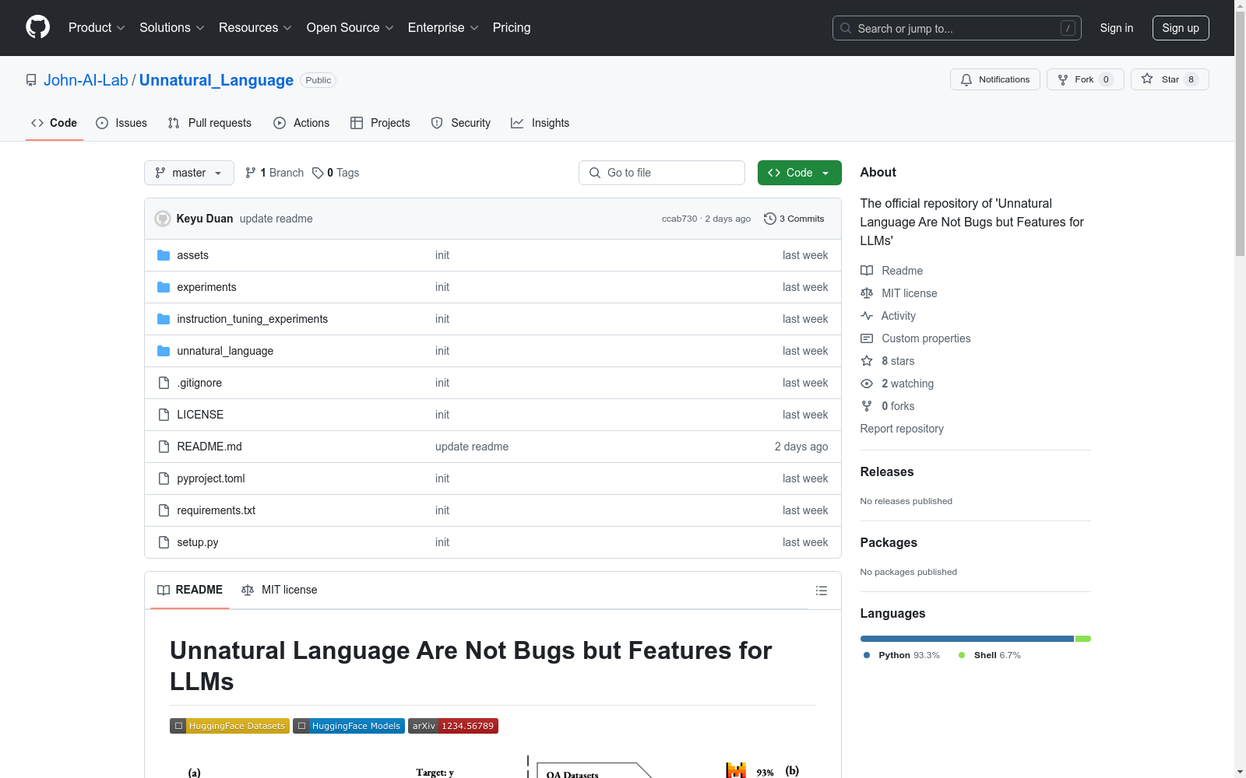The width and height of the screenshot is (1246, 778).
Task: Open the assets folder icon
Action: pyautogui.click(x=164, y=255)
